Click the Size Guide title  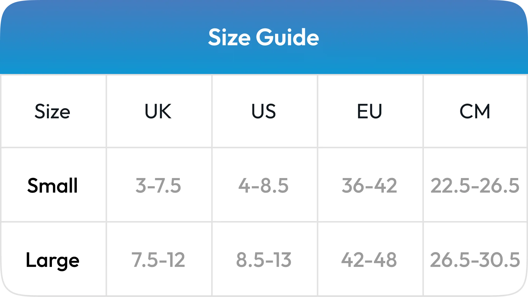[264, 37]
